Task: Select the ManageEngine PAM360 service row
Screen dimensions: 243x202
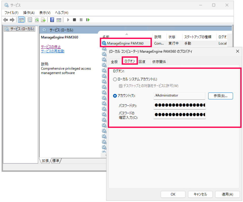Action: point(164,43)
